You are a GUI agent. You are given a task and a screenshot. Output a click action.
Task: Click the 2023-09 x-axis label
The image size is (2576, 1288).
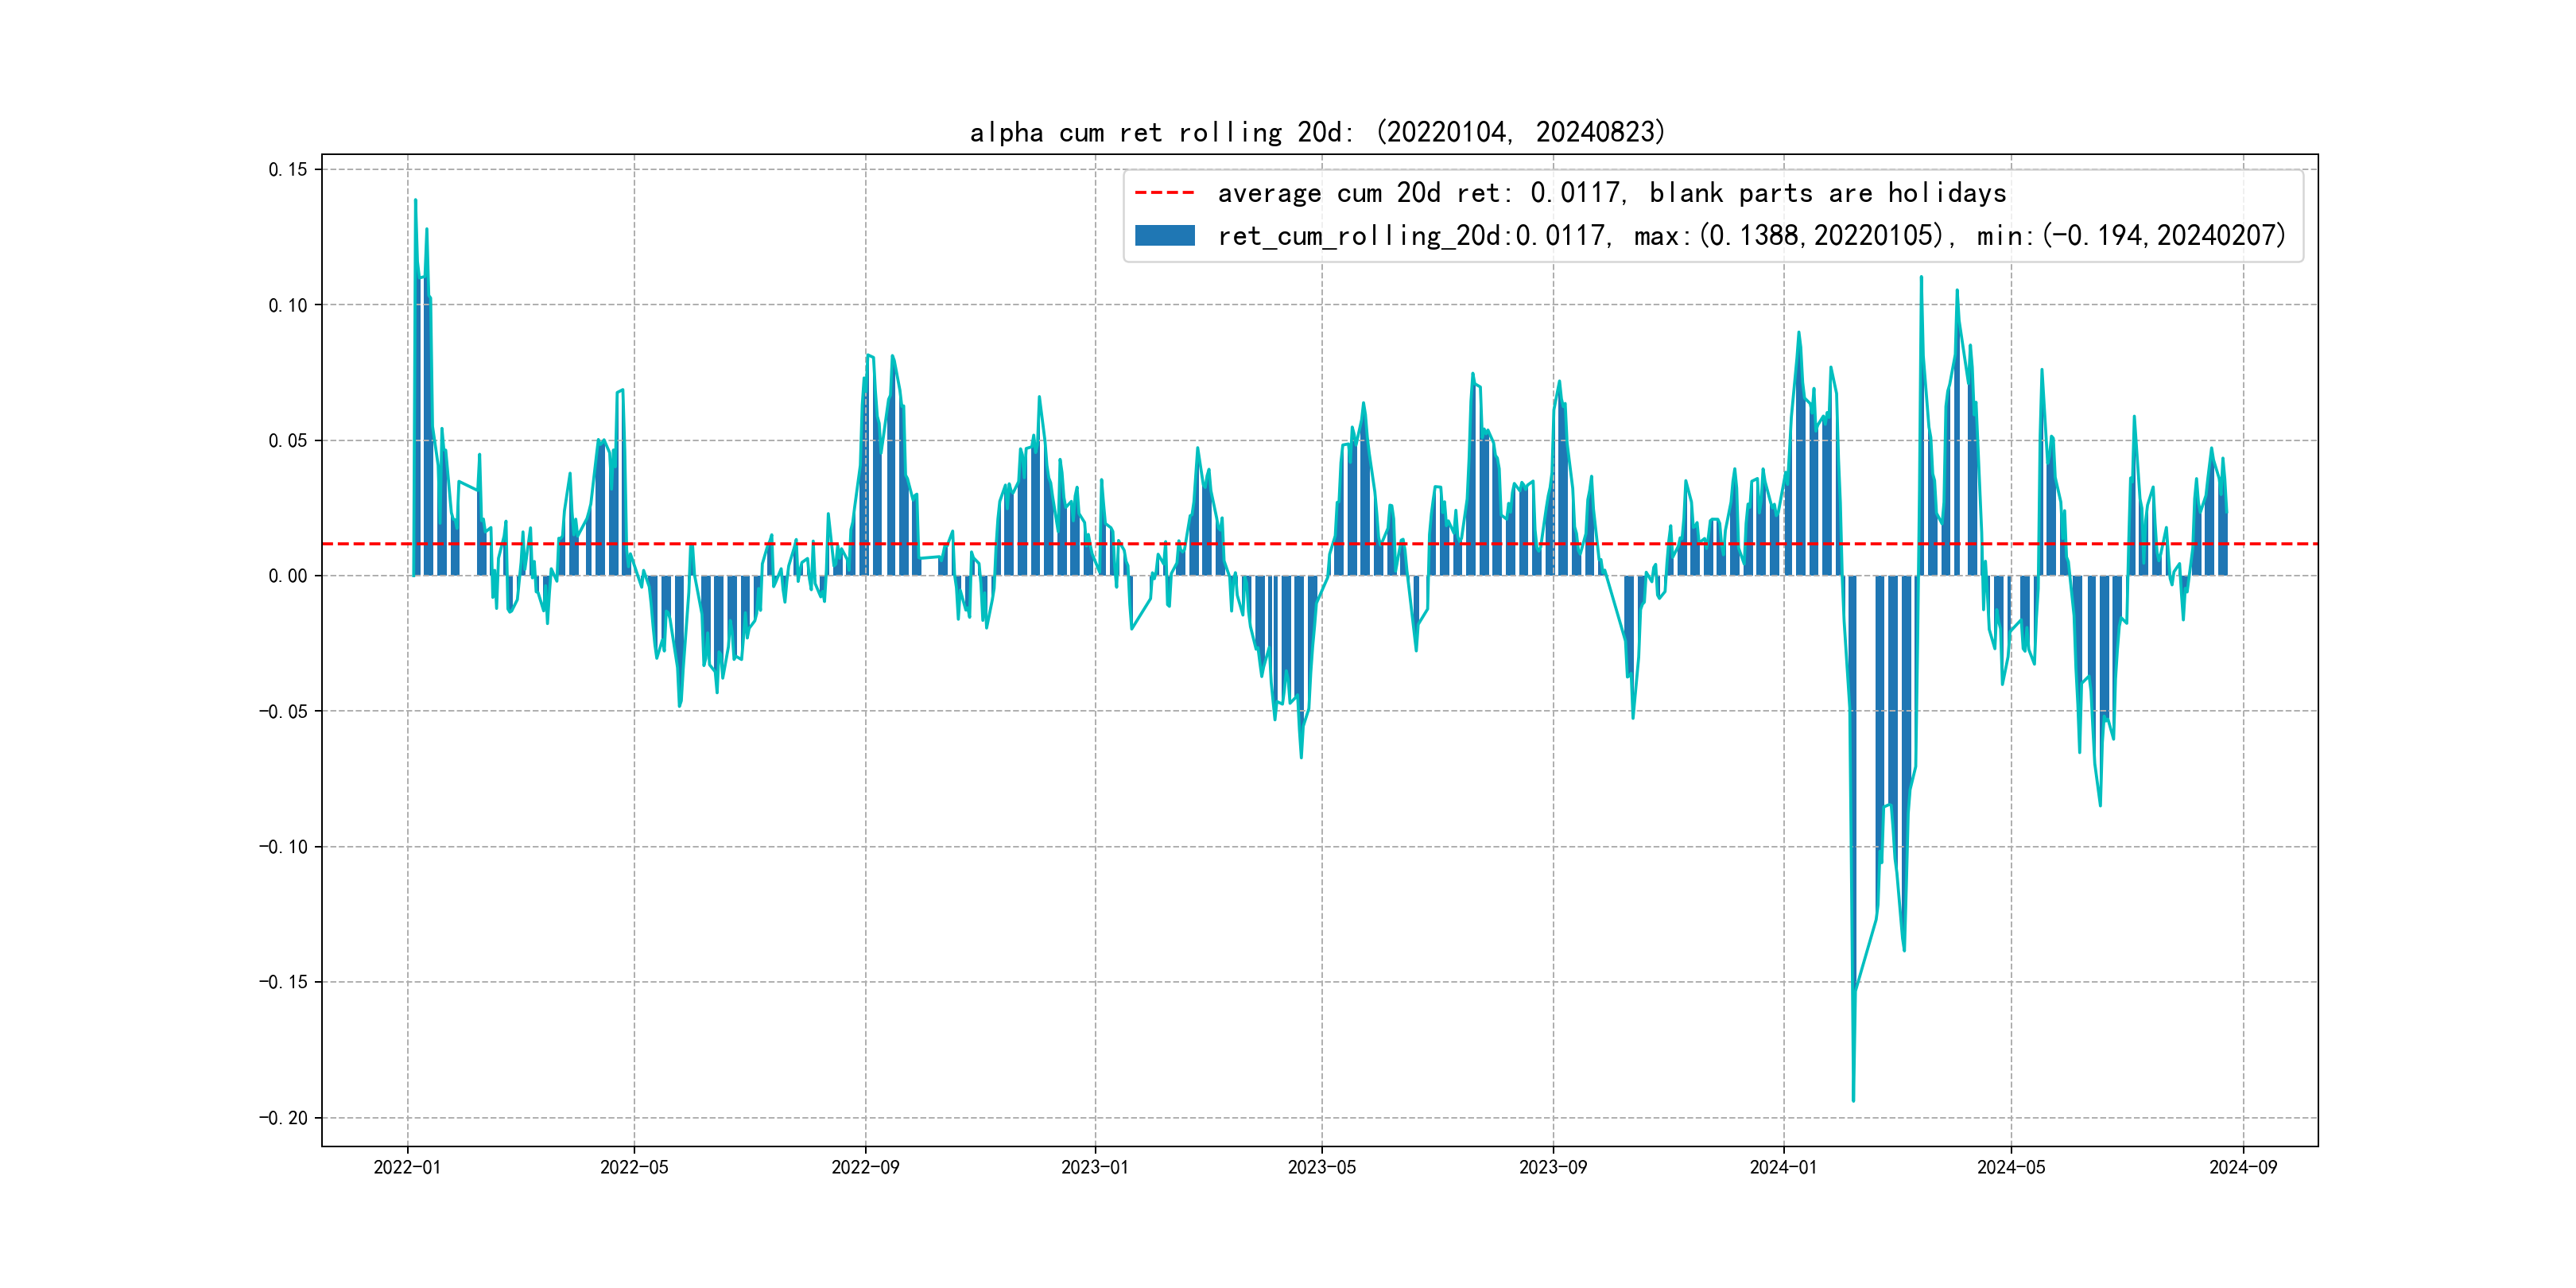[1553, 1167]
